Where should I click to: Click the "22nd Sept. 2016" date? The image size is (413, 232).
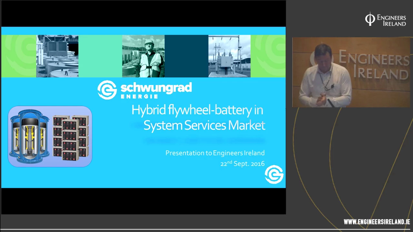click(242, 163)
